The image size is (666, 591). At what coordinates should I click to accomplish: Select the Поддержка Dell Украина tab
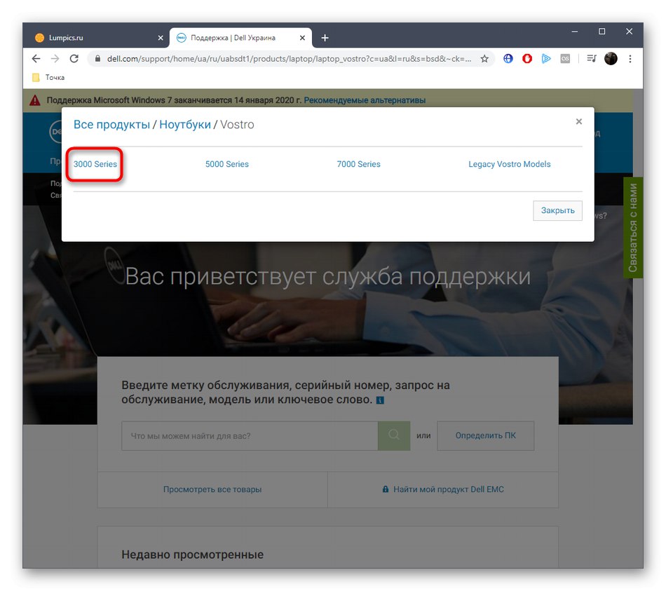(x=231, y=37)
